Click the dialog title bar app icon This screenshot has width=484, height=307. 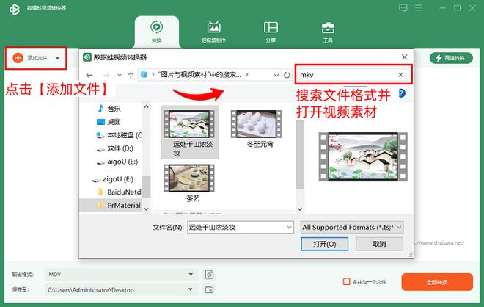pos(87,57)
